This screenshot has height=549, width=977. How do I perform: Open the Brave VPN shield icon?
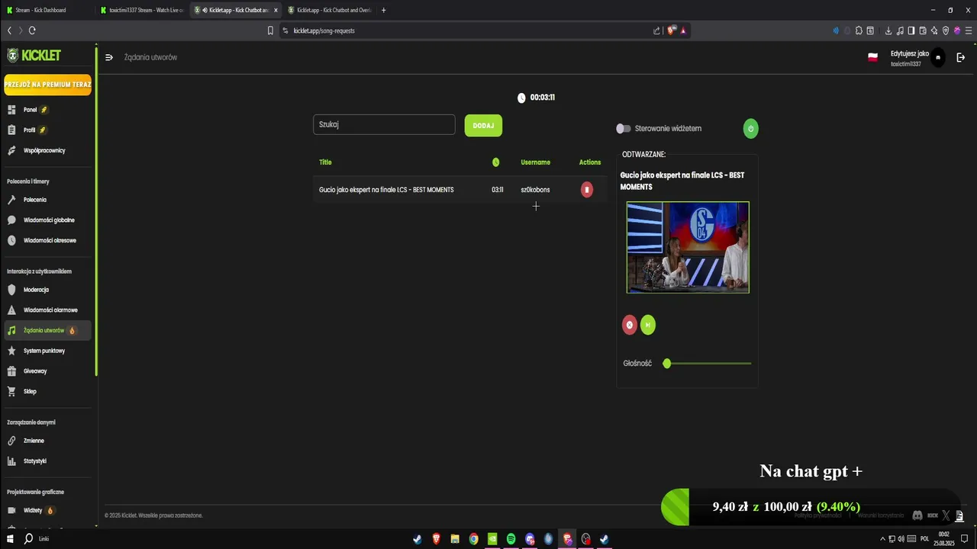pyautogui.click(x=946, y=30)
